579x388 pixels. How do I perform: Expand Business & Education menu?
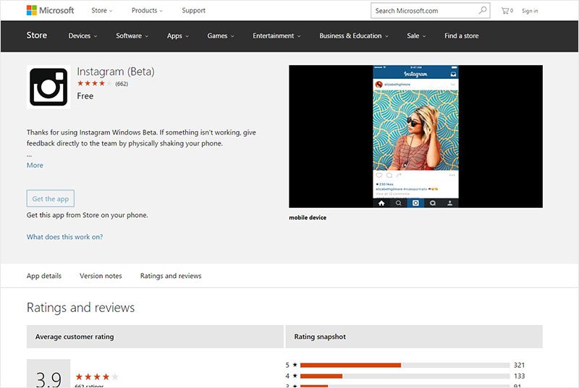pyautogui.click(x=354, y=35)
